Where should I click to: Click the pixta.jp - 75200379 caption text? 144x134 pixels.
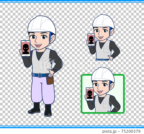click(121, 131)
